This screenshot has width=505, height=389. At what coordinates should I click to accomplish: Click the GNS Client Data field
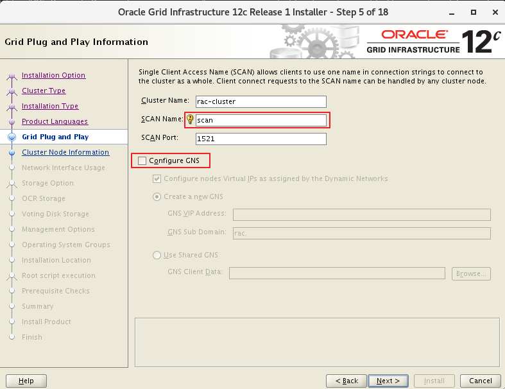(338, 273)
